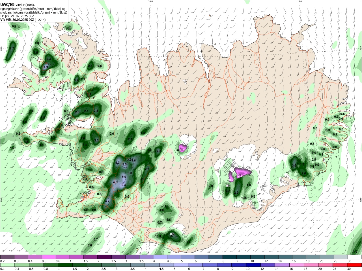
Task: Click the 3.0 precipitation value
Action: [x=130, y=173]
